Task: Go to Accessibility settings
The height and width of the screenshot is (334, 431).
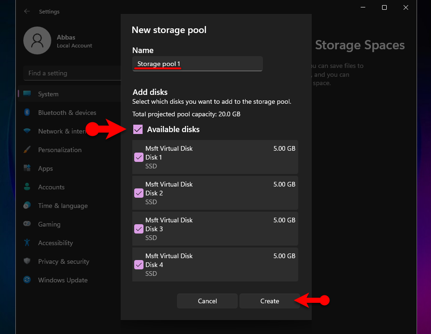Action: 69,243
